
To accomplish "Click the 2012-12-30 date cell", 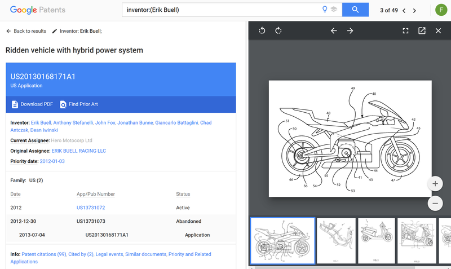I will (23, 221).
